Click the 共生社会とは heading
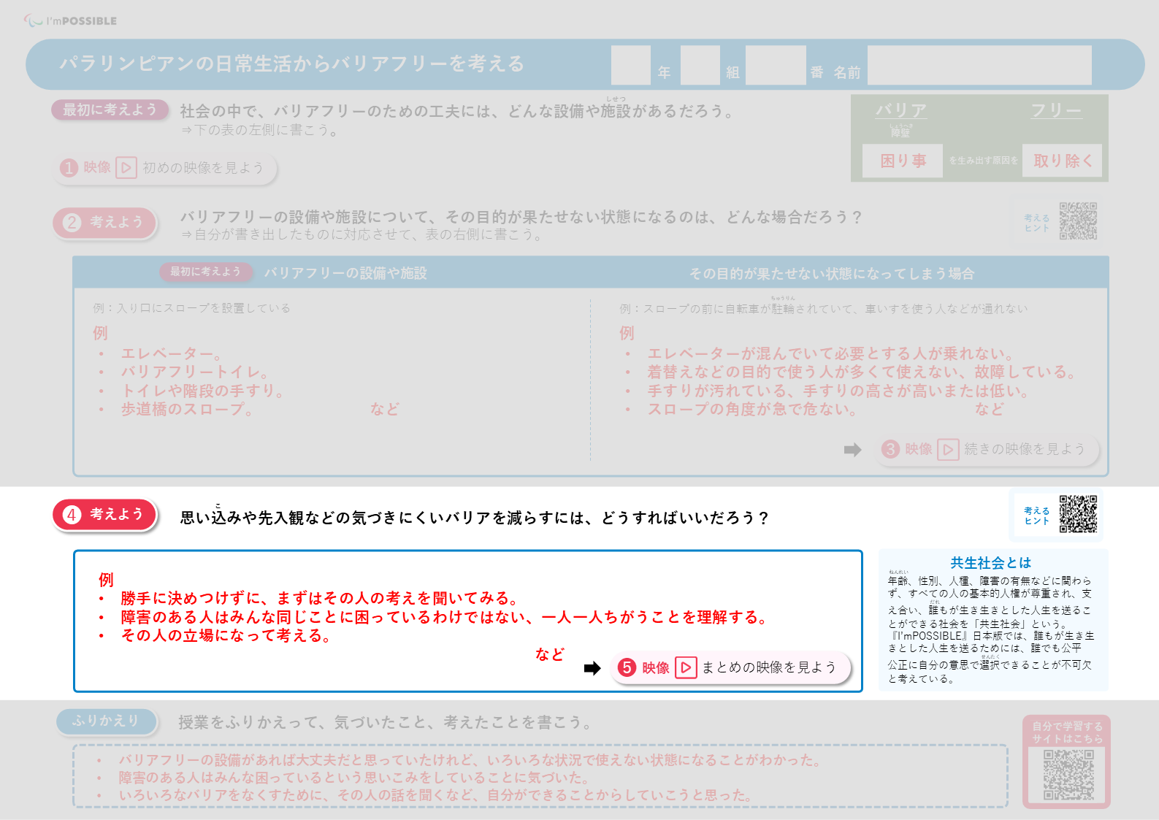1159x820 pixels. (990, 563)
